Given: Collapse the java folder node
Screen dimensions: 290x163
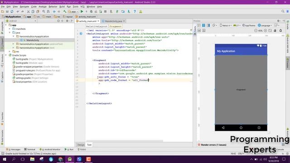Looking at the screenshot, I should (x=10, y=33).
